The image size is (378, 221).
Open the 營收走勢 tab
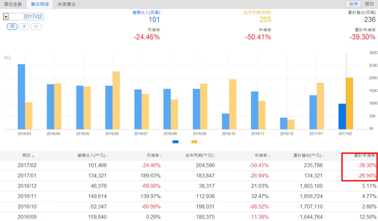pyautogui.click(x=13, y=4)
